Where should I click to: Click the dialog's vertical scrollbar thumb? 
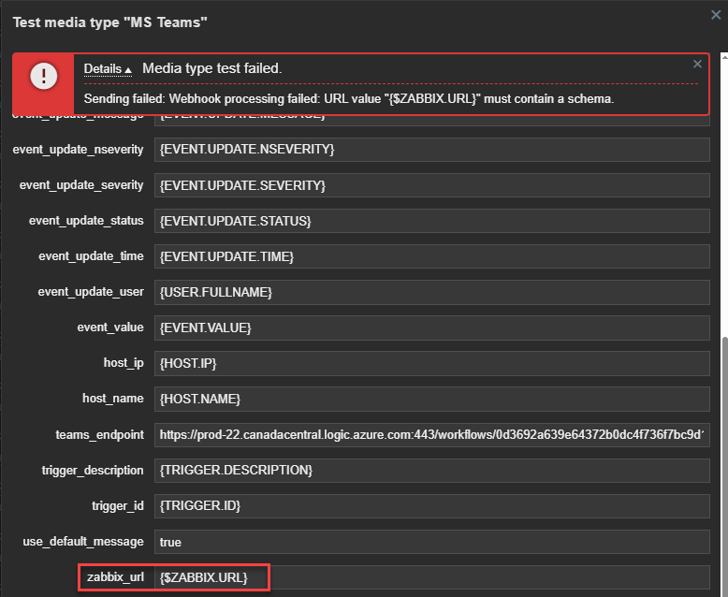[x=725, y=467]
